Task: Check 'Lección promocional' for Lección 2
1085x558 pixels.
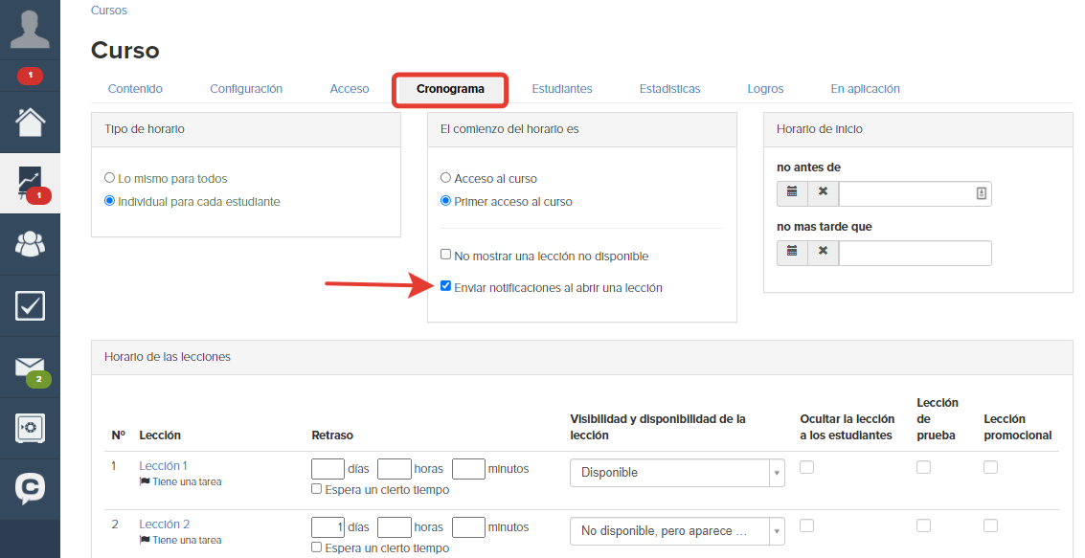Action: 990,525
